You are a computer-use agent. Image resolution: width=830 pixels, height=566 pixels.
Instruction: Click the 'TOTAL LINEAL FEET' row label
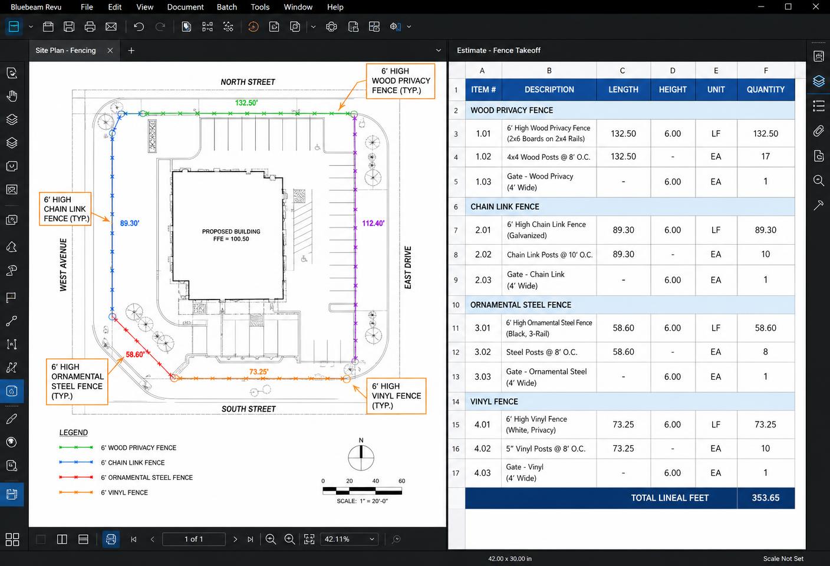(x=670, y=498)
